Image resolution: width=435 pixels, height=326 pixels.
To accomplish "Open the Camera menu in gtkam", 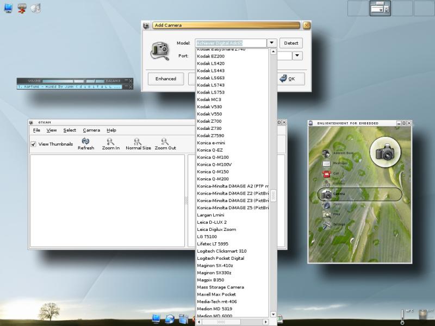I will tap(91, 130).
